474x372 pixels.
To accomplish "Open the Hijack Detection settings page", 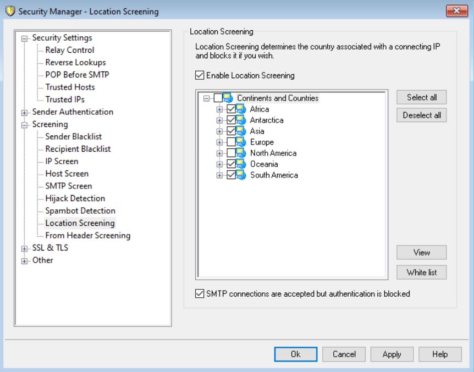I will 75,198.
